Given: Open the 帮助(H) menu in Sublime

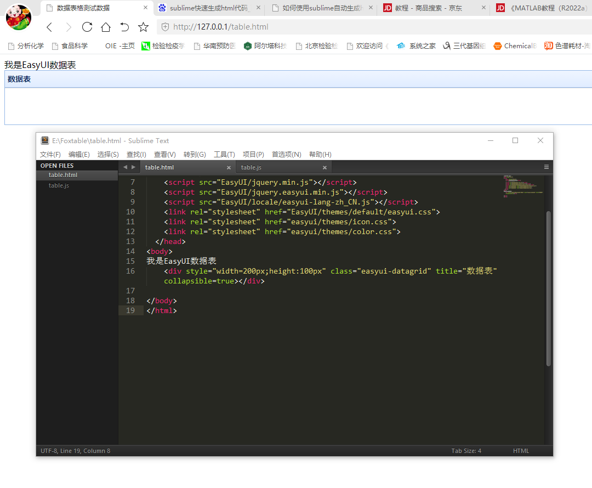Looking at the screenshot, I should click(x=320, y=155).
